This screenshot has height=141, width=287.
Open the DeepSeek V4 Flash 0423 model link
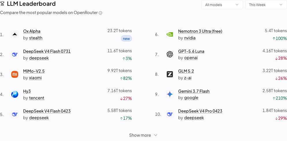47,111
